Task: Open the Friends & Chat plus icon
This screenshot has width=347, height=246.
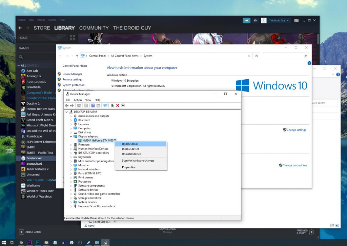Action: (312, 232)
